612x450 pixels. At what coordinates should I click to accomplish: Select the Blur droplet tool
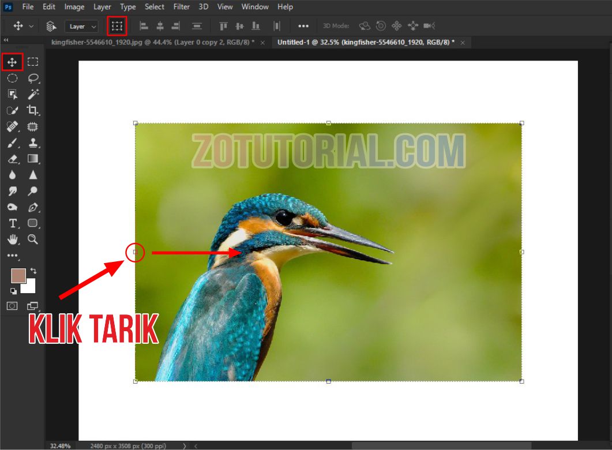click(12, 175)
